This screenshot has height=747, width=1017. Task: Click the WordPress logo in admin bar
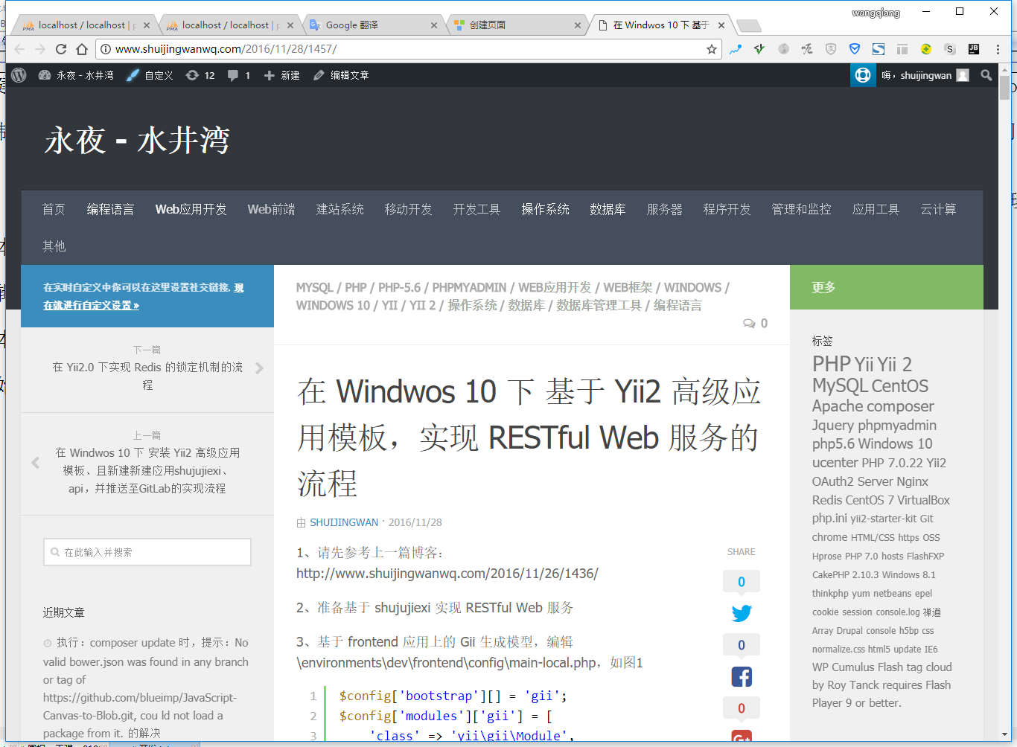pos(19,75)
